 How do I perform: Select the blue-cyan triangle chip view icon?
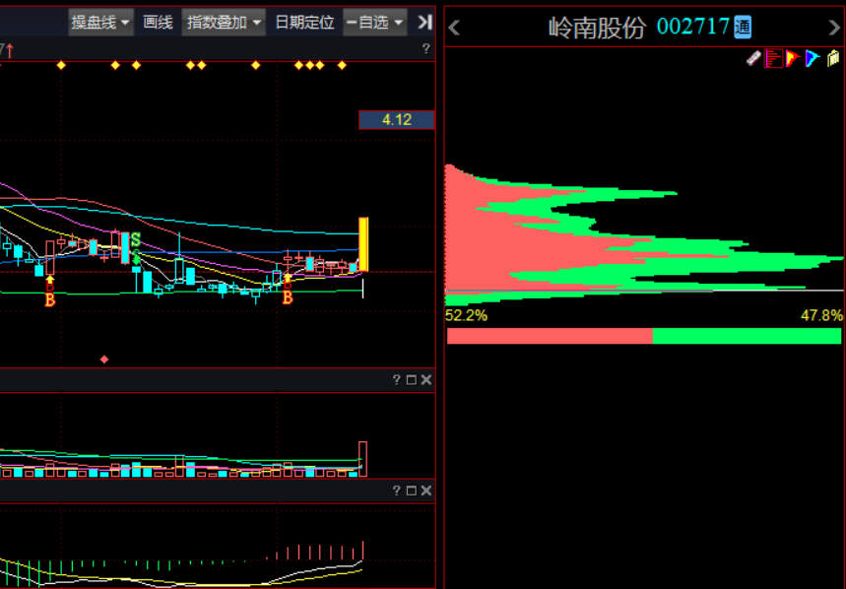pyautogui.click(x=812, y=58)
